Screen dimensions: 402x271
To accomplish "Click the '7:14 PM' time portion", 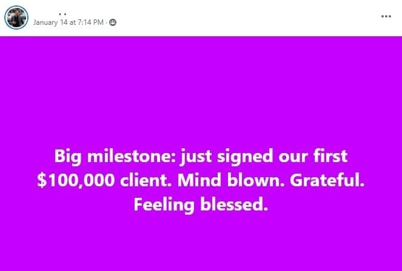I will coord(91,22).
